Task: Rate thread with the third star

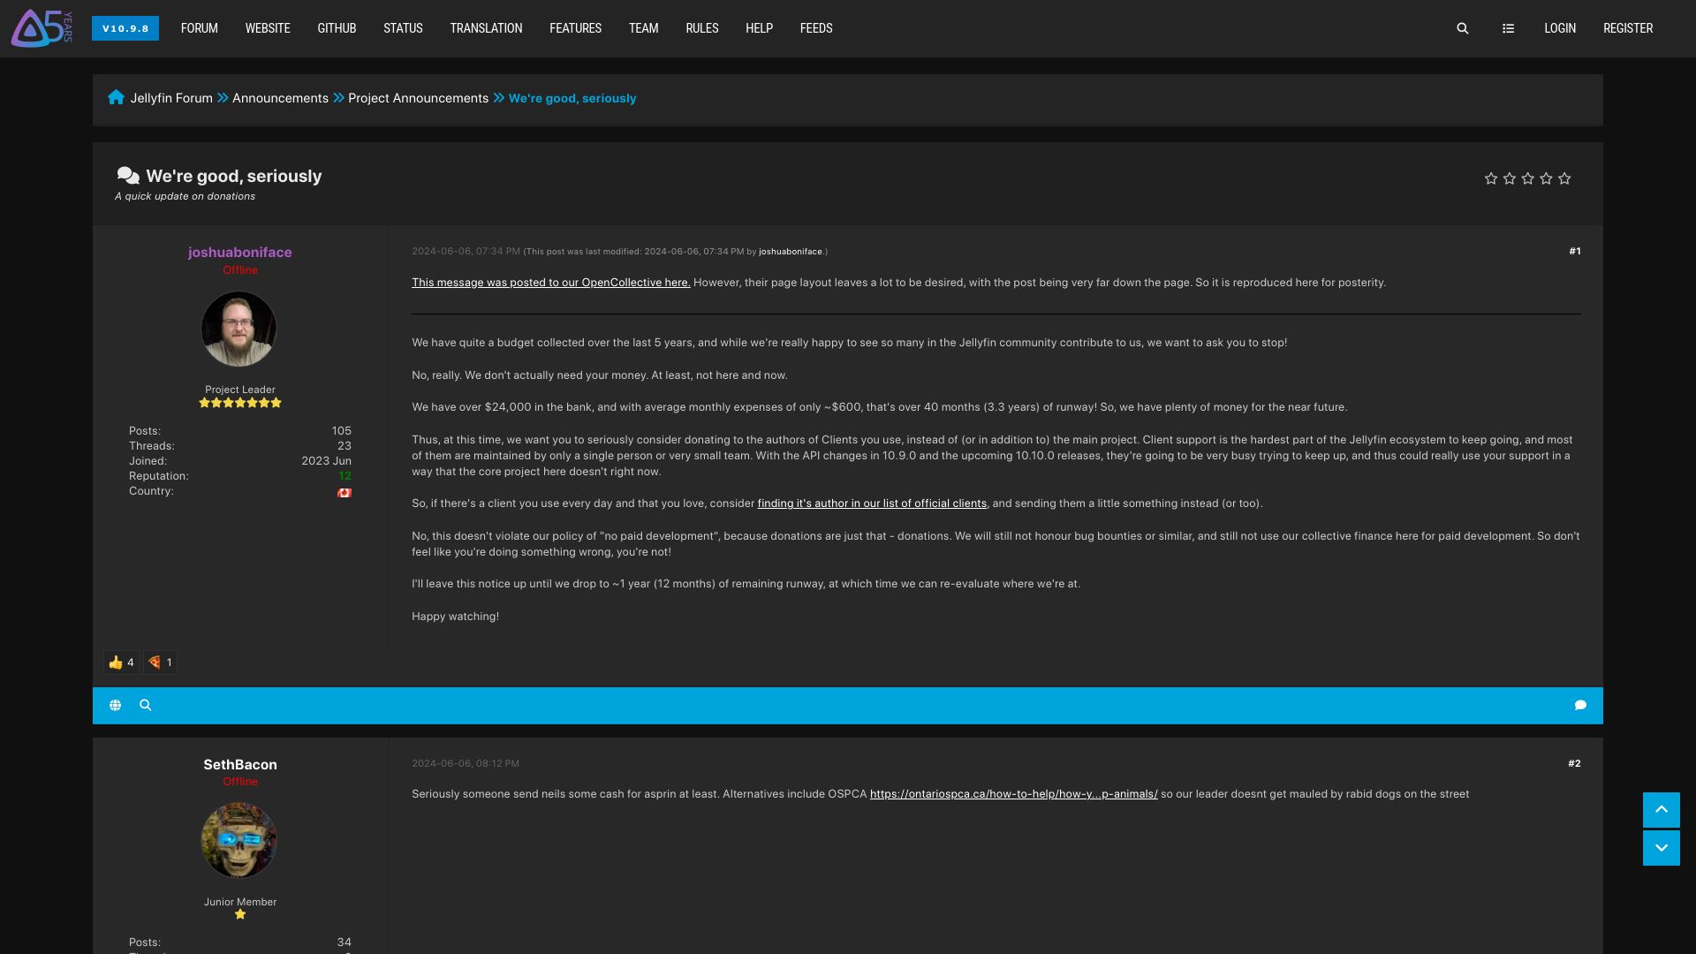Action: coord(1528,178)
